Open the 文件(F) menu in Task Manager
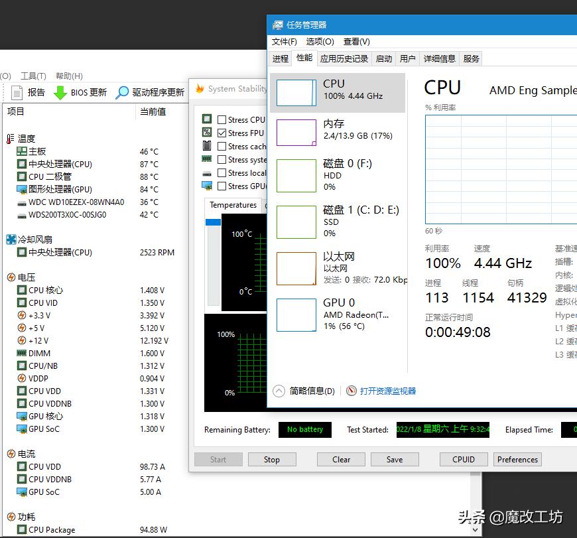This screenshot has height=538, width=577. coord(284,41)
